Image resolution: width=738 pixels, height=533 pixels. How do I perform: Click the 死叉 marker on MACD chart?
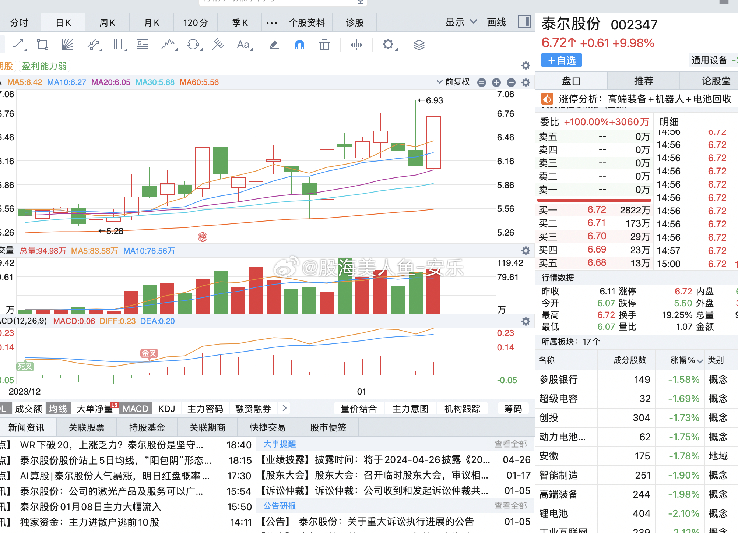click(25, 366)
